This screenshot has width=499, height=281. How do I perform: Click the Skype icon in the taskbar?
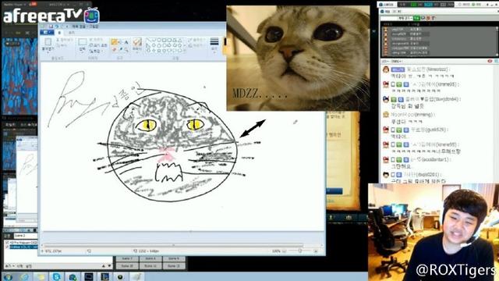(x=56, y=277)
